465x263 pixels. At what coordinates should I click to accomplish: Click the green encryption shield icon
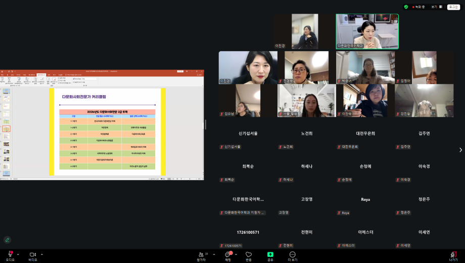[406, 7]
